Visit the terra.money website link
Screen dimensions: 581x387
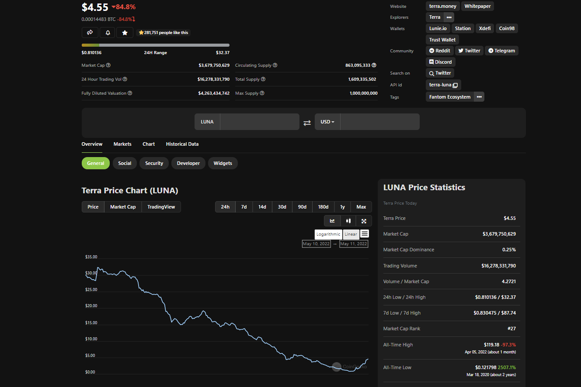443,6
